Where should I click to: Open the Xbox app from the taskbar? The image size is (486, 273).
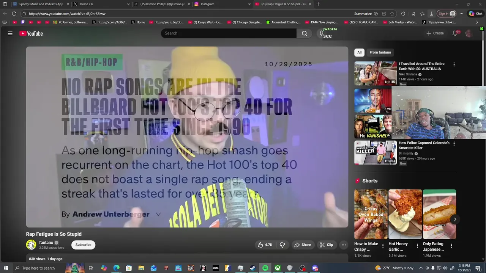(x=278, y=268)
